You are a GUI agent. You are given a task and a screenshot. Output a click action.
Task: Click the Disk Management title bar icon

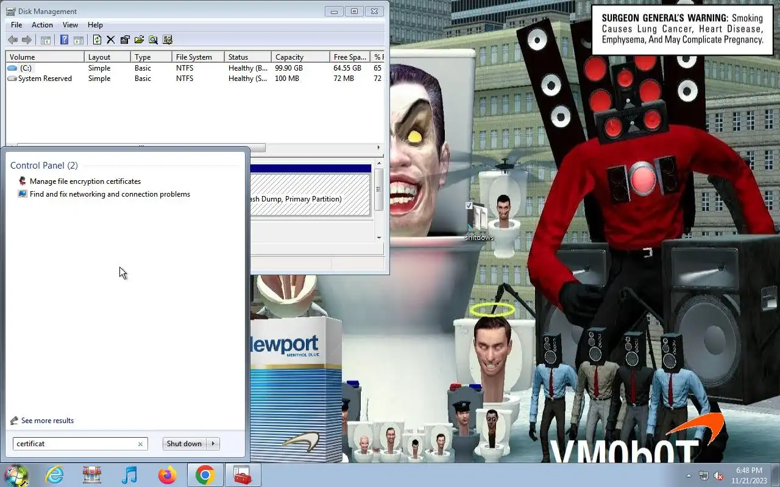point(11,11)
